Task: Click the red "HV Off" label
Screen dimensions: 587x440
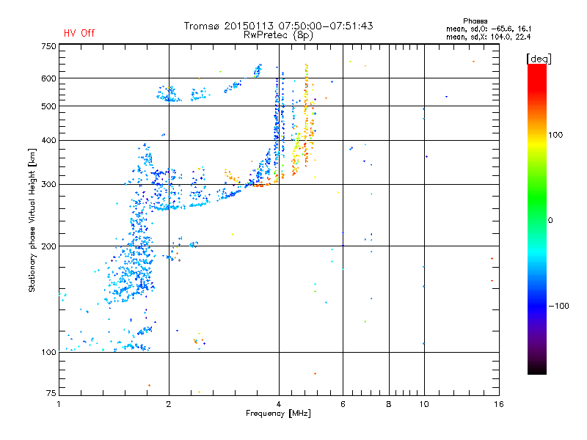Action: pos(79,33)
